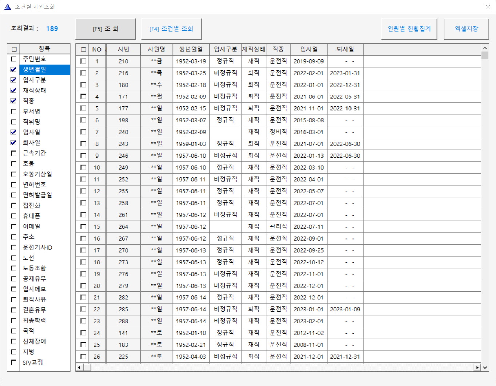Enable the 직위명 item checkbox
The height and width of the screenshot is (386, 496).
[14, 122]
